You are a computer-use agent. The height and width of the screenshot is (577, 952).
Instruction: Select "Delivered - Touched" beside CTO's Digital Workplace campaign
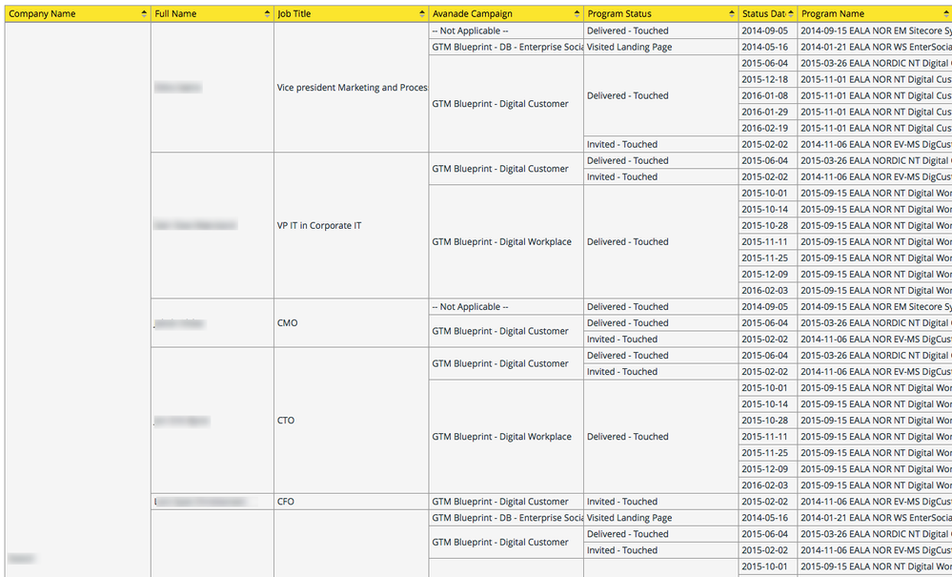[661, 437]
